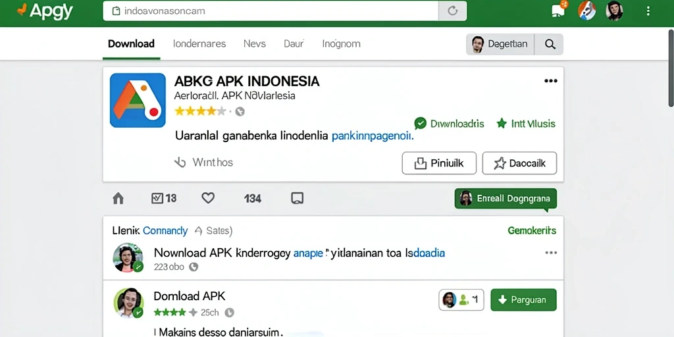Click the address bar with indoavonasoncam
Viewport: 674px width, 337px height.
pos(271,11)
